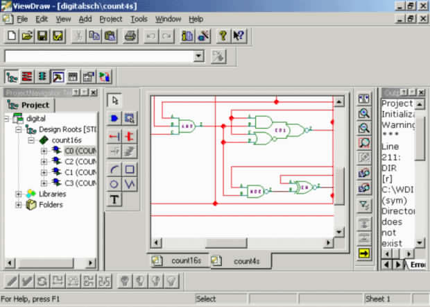Viewport: 430px width, 307px height.
Task: Click the schematic vertical scrollbar down arrow
Action: (x=339, y=232)
